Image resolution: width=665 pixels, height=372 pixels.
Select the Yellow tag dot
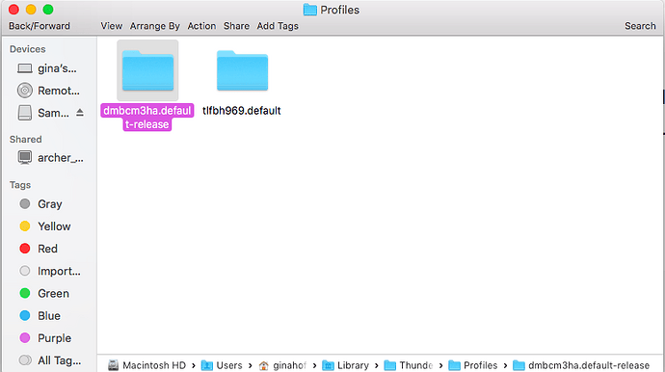[x=25, y=226]
